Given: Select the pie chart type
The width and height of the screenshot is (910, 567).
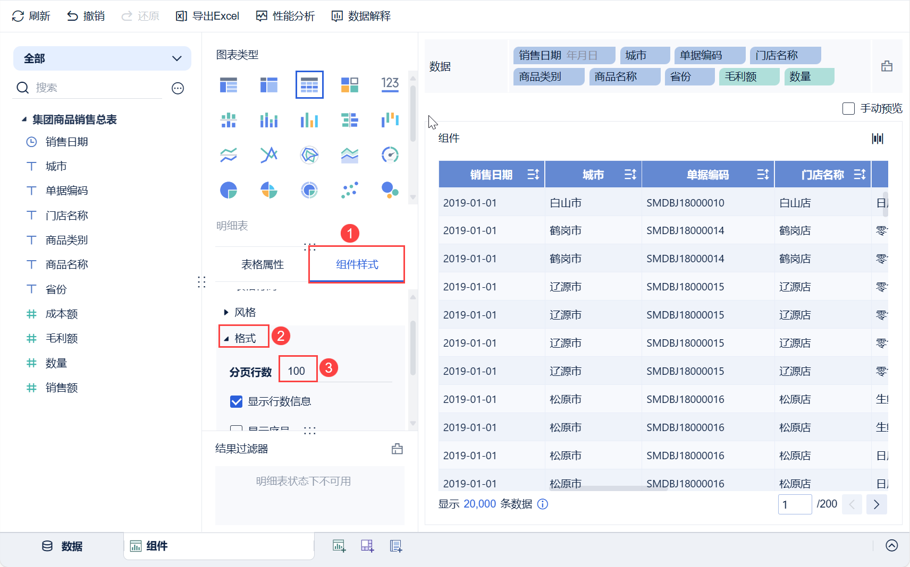Looking at the screenshot, I should coord(229,190).
